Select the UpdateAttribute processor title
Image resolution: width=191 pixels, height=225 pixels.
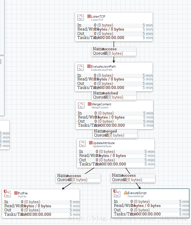click(x=104, y=143)
